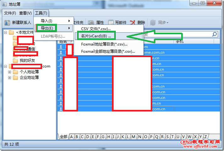Choose Foxmail全部地址簿目录(*.csv) option
224x151 pixels.
tap(108, 51)
